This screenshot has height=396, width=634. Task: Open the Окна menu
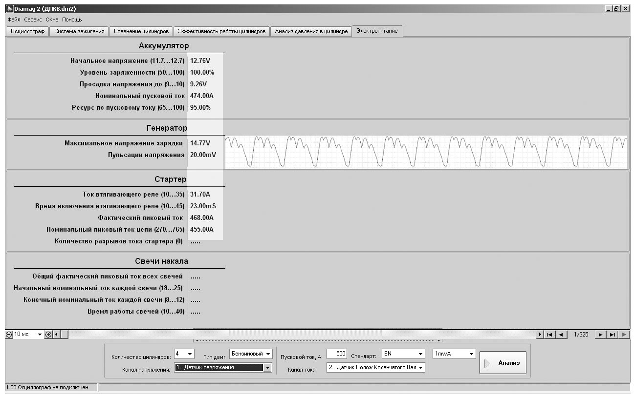(x=52, y=20)
